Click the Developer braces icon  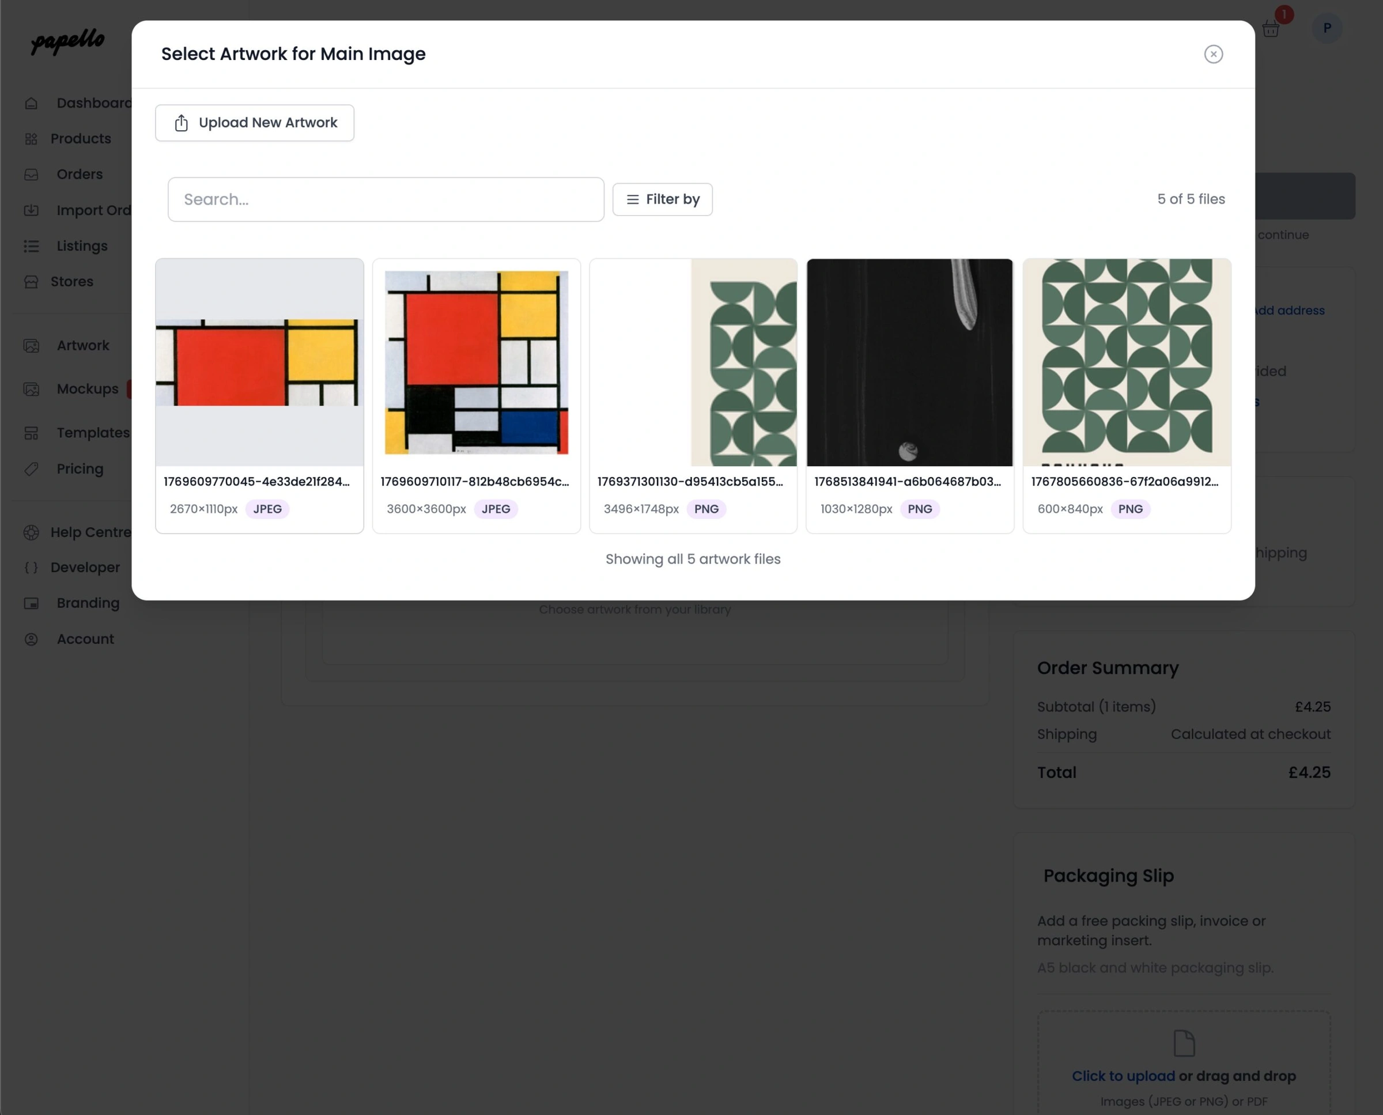point(31,567)
